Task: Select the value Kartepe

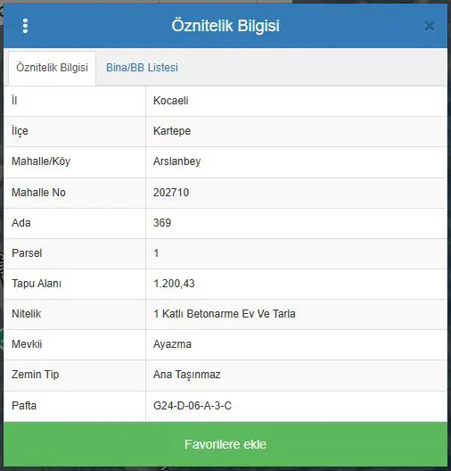Action: click(x=172, y=131)
